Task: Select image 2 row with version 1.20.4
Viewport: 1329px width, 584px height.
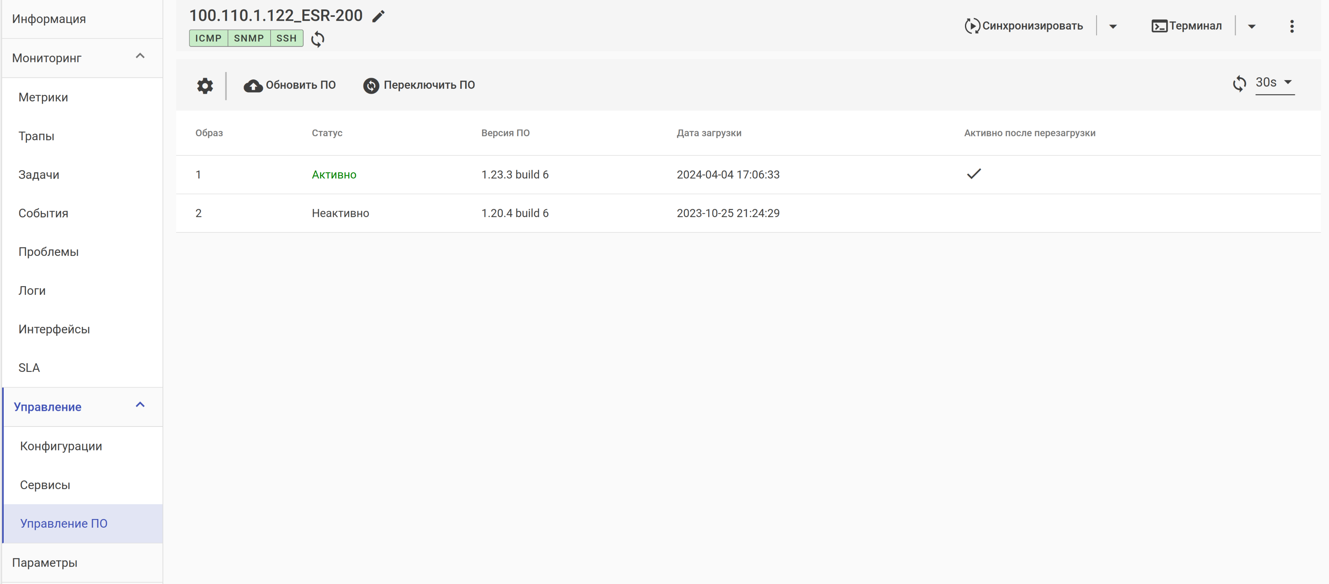Action: pos(515,213)
